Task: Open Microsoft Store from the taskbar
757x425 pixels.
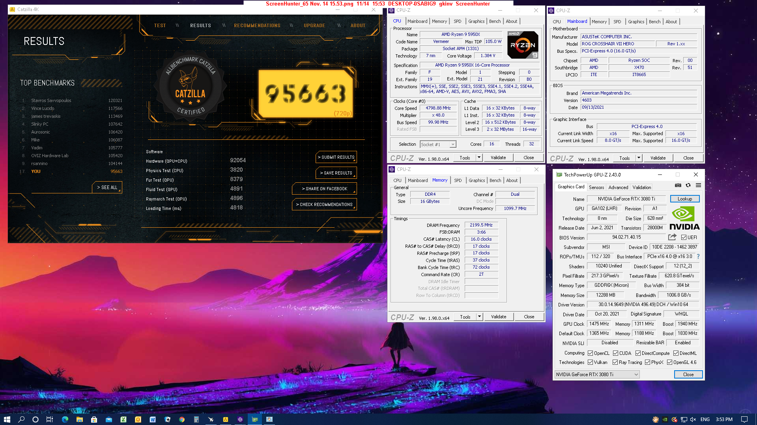Action: [94, 419]
